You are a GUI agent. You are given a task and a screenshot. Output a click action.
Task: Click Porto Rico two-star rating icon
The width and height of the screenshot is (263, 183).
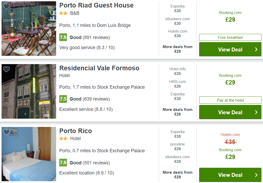(63, 139)
